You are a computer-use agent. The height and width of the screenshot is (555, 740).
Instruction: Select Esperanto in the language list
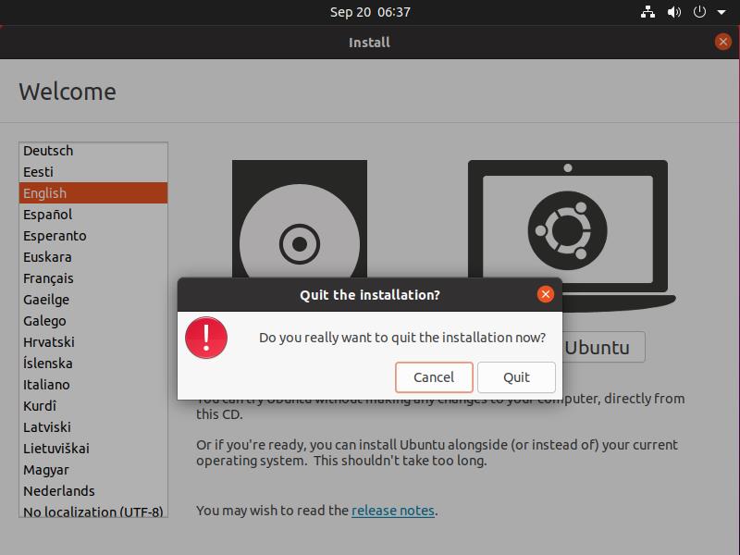click(x=93, y=236)
